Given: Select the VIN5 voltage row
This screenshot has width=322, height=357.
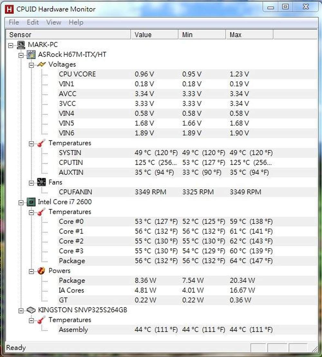Looking at the screenshot, I should pos(187,123).
